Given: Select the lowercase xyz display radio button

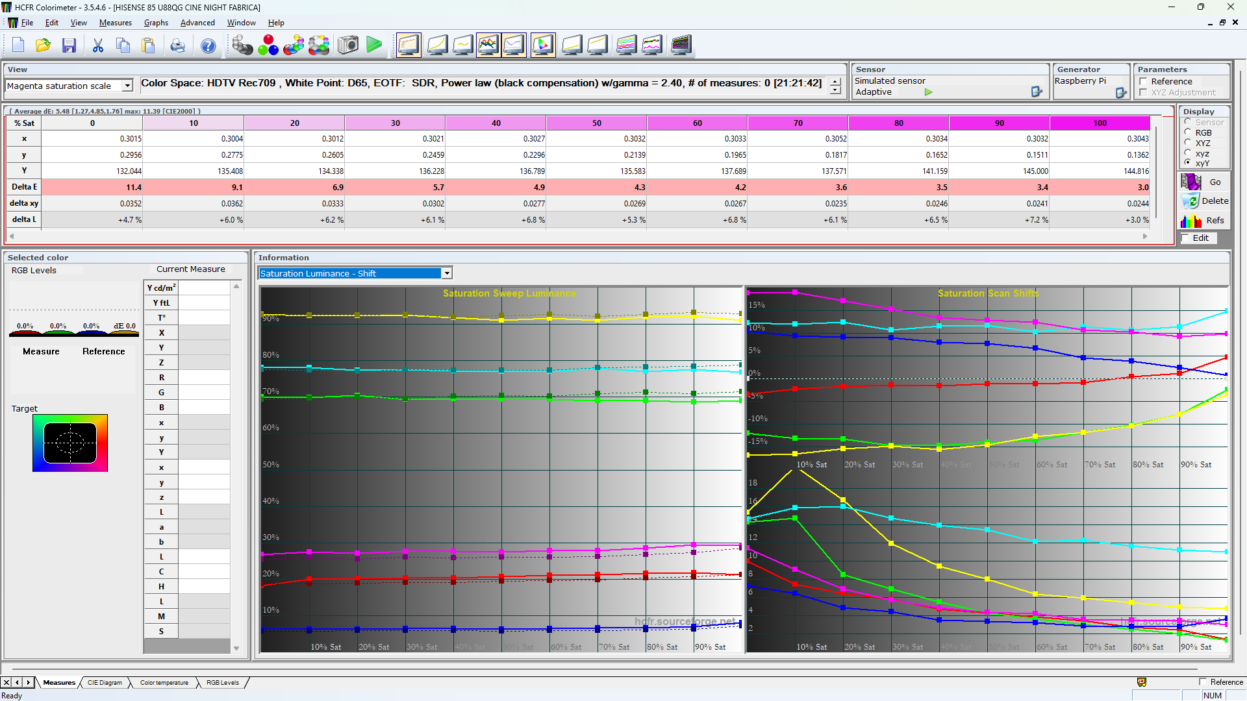Looking at the screenshot, I should pos(1188,153).
